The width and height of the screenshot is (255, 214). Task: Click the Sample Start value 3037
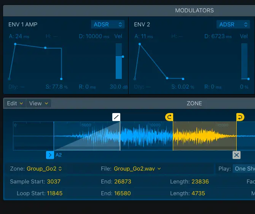[x=54, y=182]
